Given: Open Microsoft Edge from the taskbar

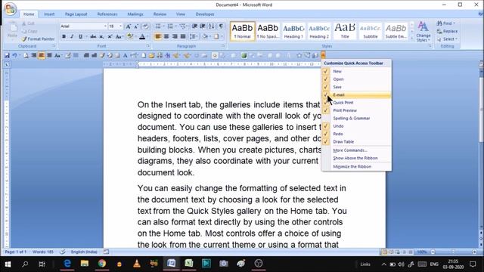Looking at the screenshot, I should tap(67, 264).
